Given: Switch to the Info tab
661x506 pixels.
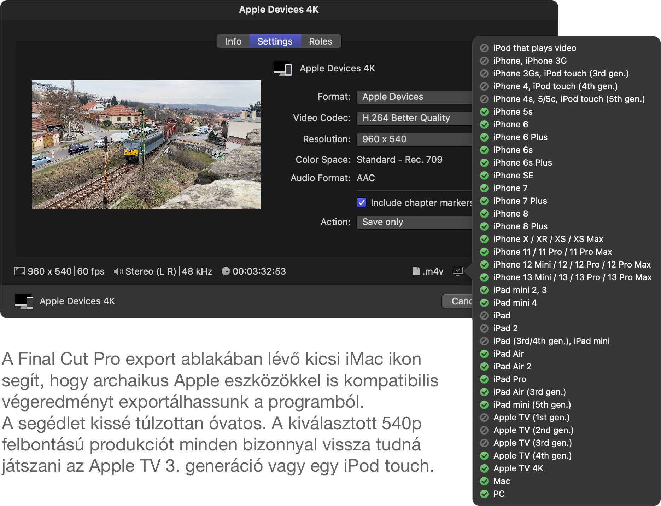Looking at the screenshot, I should coord(233,41).
